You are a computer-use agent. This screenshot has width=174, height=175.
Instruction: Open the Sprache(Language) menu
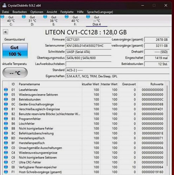pos(100,12)
